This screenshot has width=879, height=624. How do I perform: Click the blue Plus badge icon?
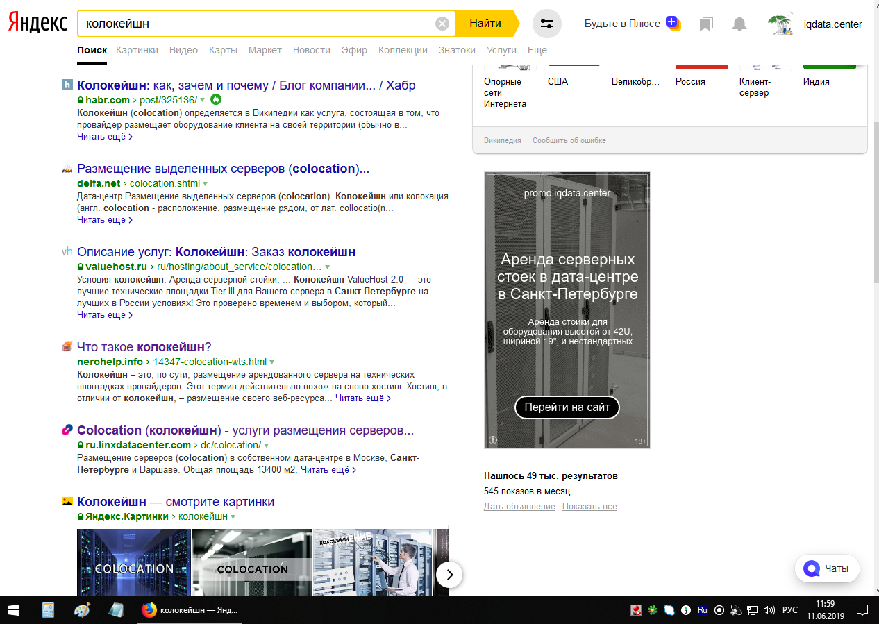click(x=672, y=23)
